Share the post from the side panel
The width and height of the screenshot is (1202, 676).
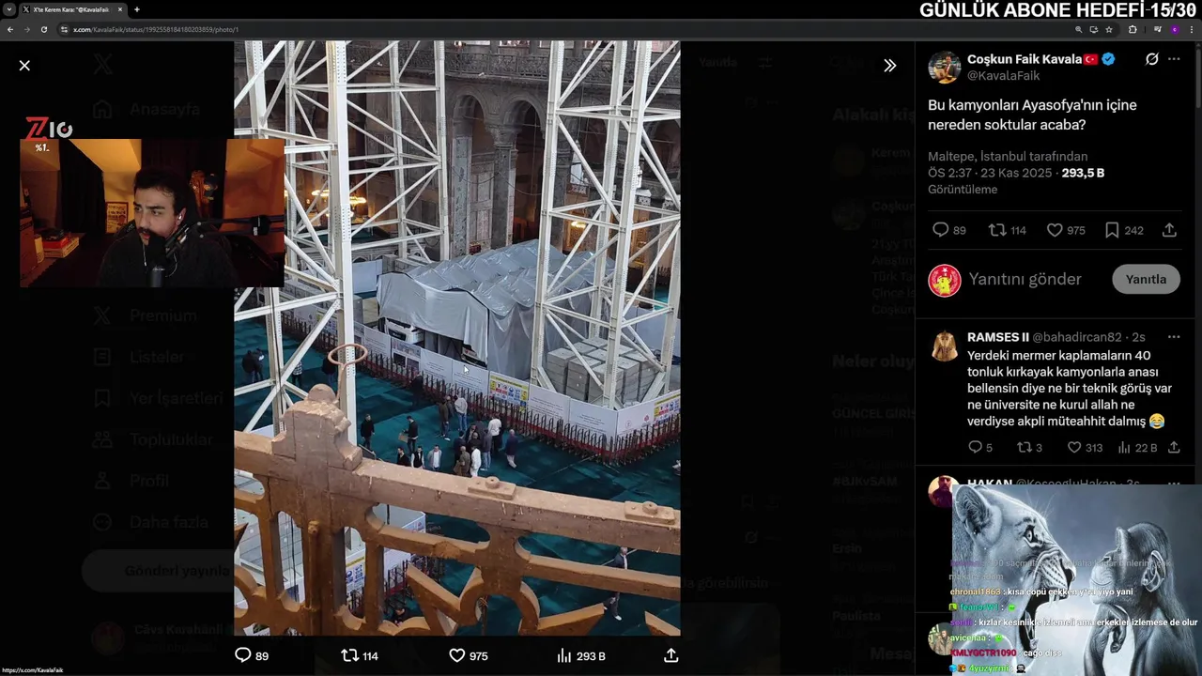pyautogui.click(x=1169, y=230)
